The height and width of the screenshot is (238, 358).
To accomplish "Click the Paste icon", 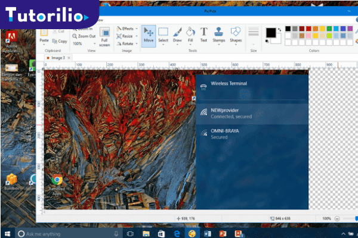I will coord(44,34).
